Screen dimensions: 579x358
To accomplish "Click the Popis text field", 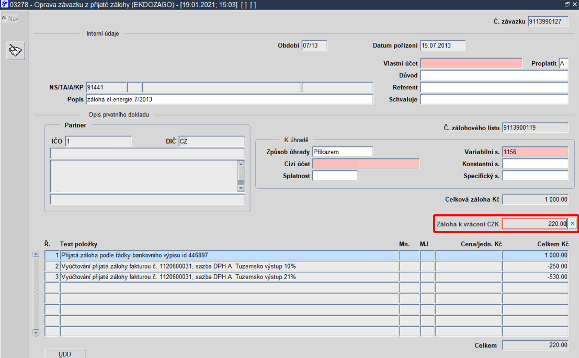I will coord(229,99).
